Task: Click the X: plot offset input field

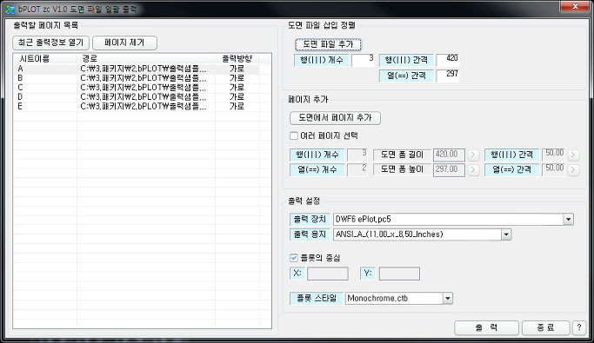Action: (328, 274)
